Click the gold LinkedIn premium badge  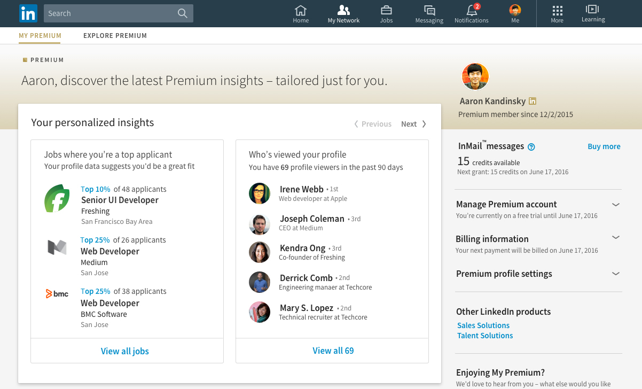532,101
